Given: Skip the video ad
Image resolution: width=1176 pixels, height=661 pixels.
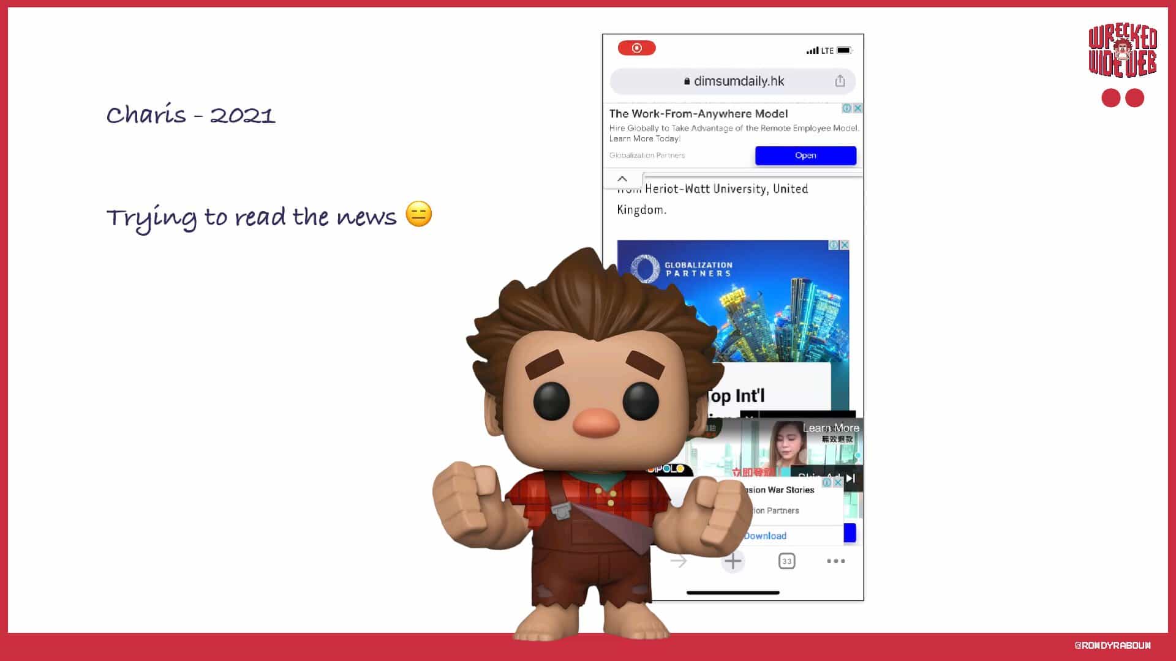Looking at the screenshot, I should click(x=850, y=477).
